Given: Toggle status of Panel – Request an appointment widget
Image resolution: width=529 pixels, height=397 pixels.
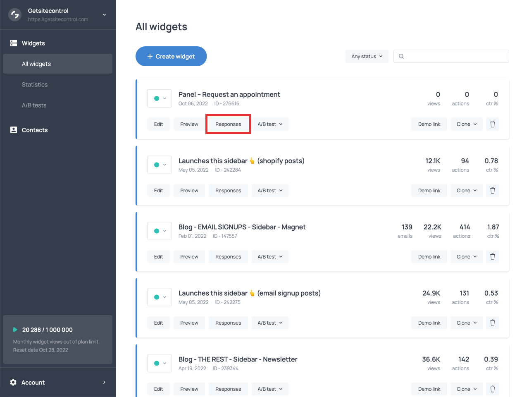Looking at the screenshot, I should pyautogui.click(x=160, y=98).
